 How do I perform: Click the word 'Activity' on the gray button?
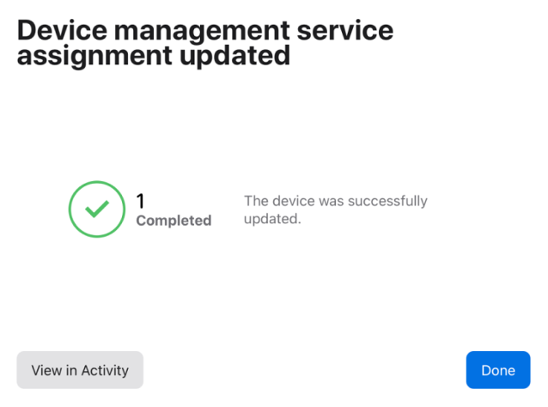[105, 370]
